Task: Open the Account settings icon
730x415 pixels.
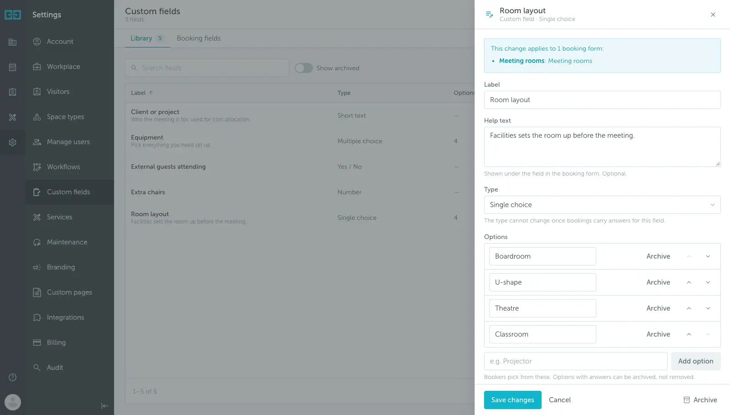Action: (x=37, y=41)
